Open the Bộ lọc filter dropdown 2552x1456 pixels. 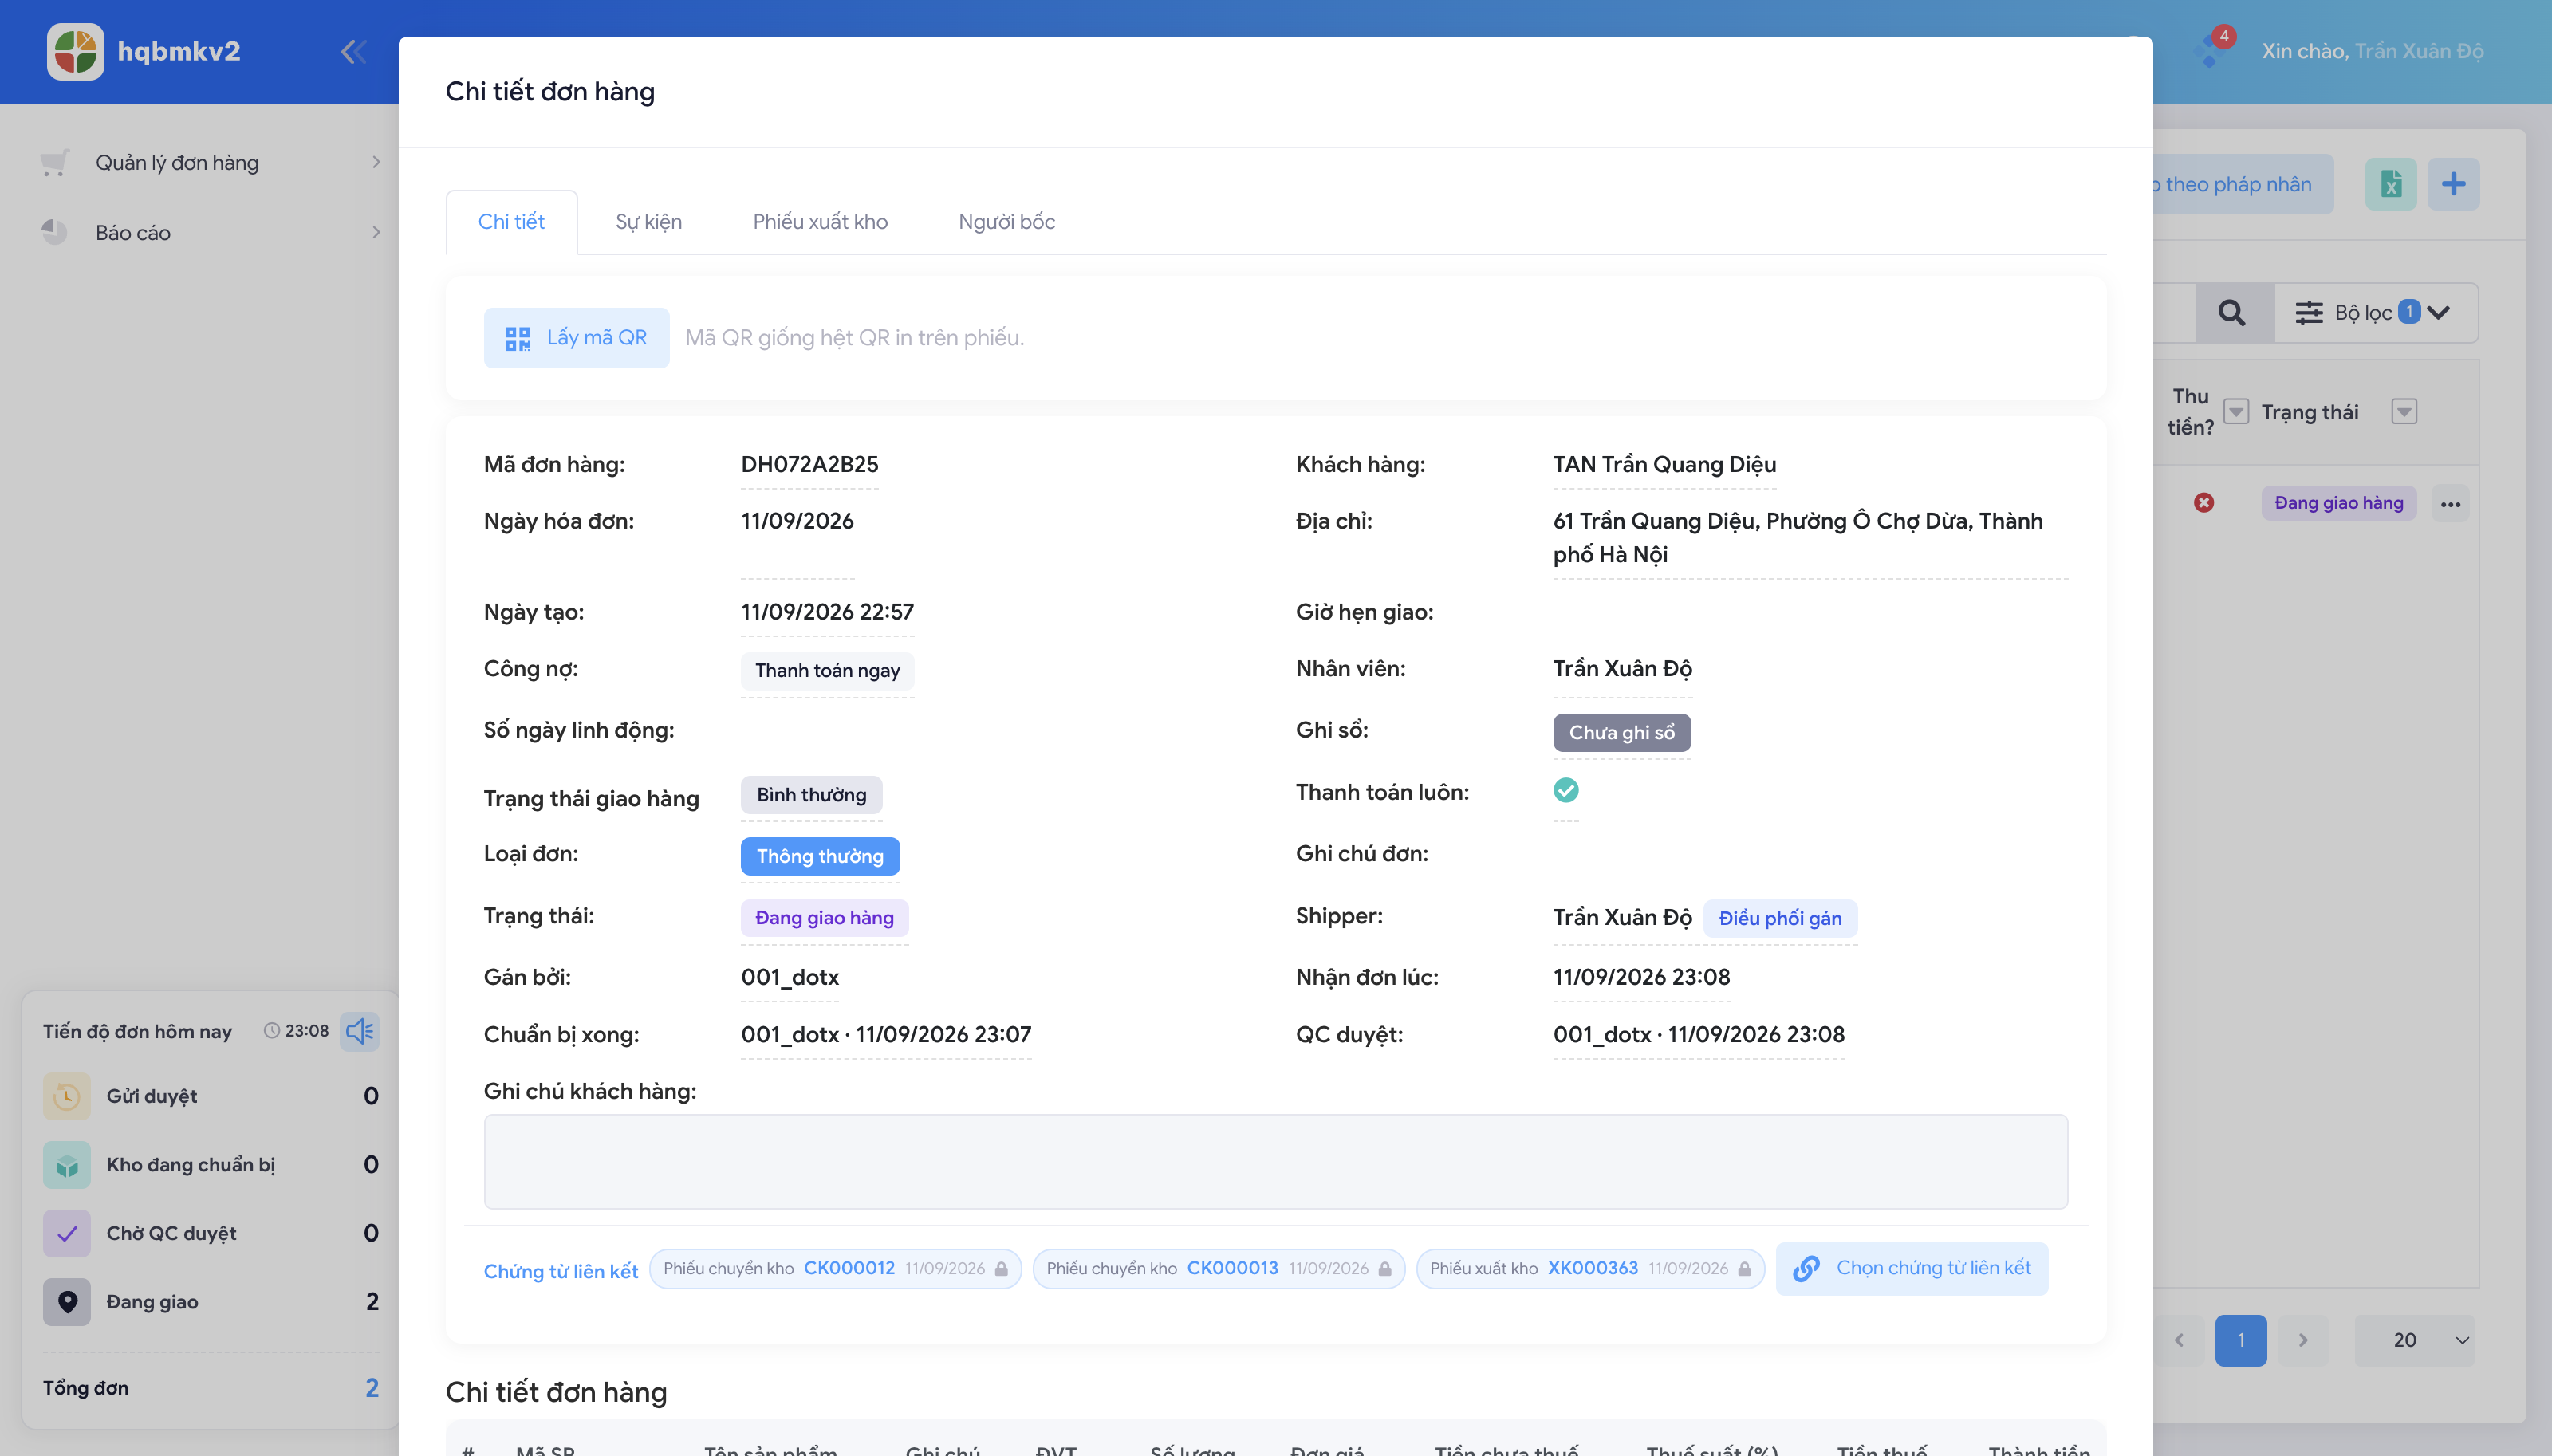[x=2377, y=313]
